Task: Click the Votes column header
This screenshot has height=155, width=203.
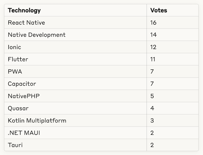Action: (x=159, y=10)
